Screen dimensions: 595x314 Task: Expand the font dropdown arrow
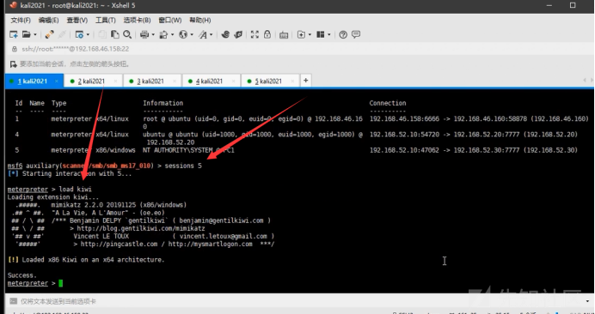[x=212, y=35]
